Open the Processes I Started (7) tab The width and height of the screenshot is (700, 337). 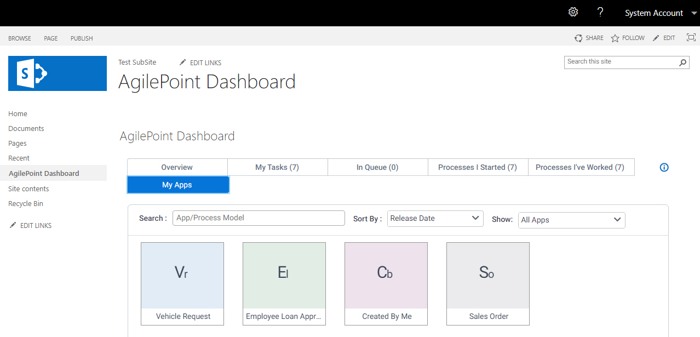[478, 167]
